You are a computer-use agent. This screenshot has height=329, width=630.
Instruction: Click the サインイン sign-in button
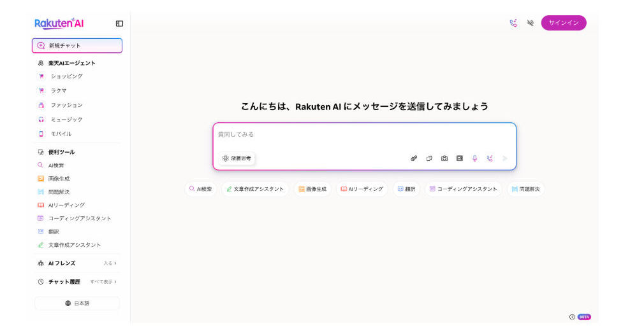tap(564, 23)
